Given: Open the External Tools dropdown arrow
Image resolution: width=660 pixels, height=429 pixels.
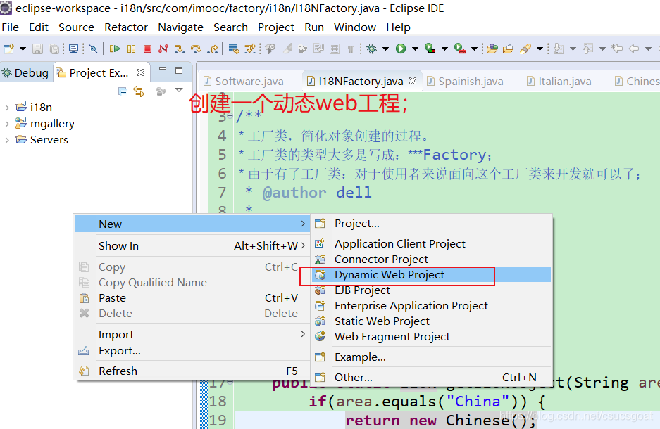Looking at the screenshot, I should tap(474, 49).
